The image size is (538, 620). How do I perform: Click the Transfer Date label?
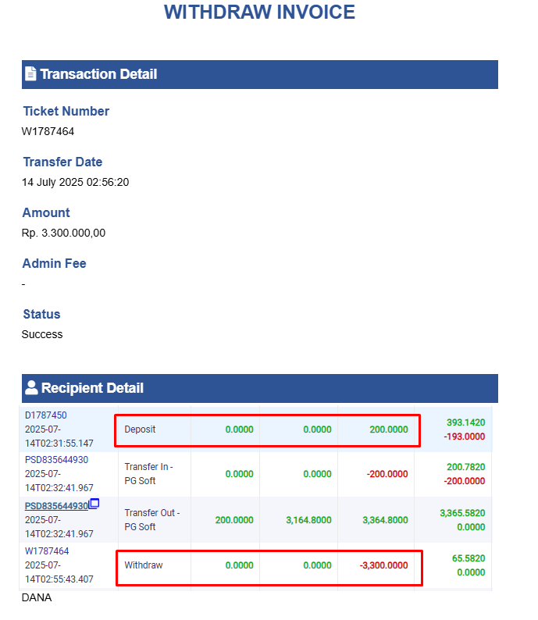pyautogui.click(x=62, y=162)
